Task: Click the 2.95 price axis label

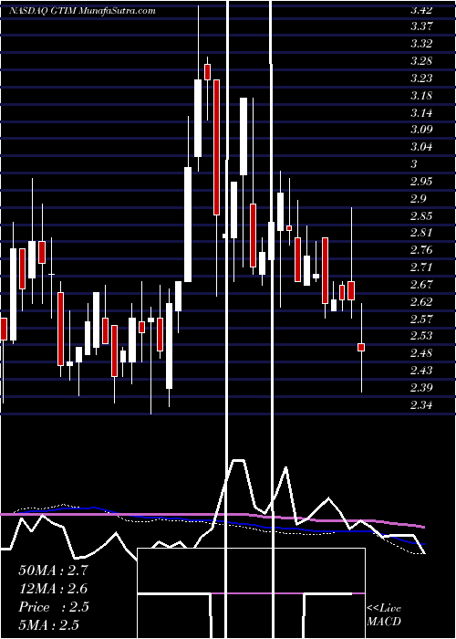Action: 421,182
